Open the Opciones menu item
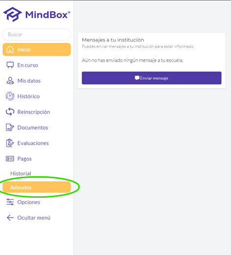The width and height of the screenshot is (231, 255). (x=29, y=202)
